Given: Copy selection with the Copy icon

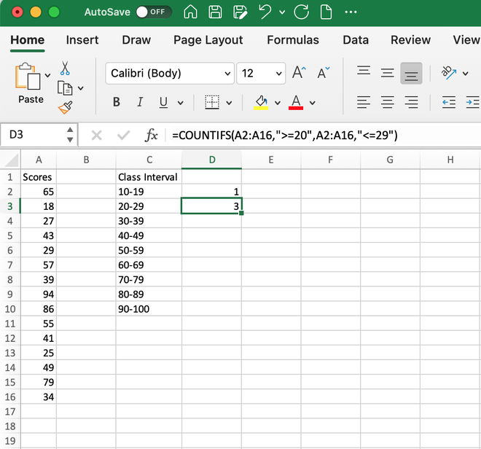Looking at the screenshot, I should pos(65,88).
